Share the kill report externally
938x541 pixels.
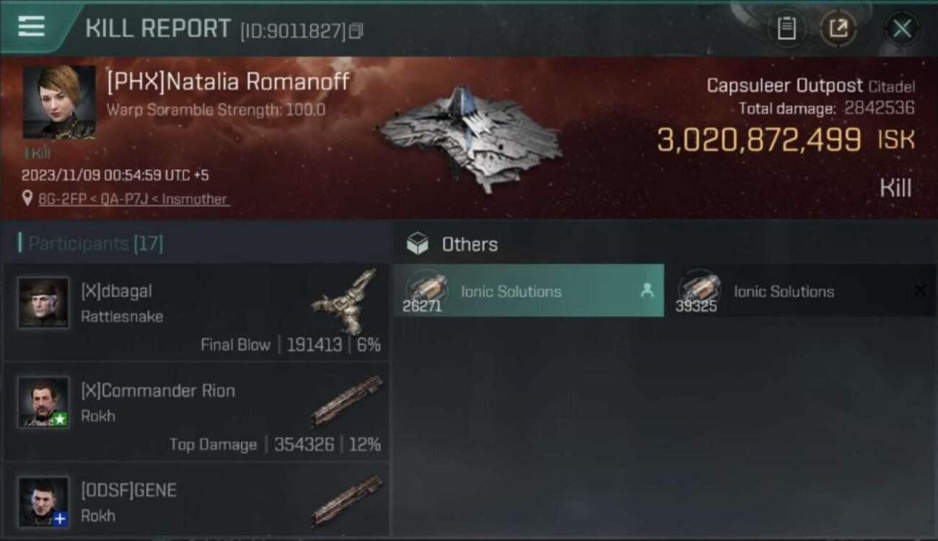[x=838, y=29]
